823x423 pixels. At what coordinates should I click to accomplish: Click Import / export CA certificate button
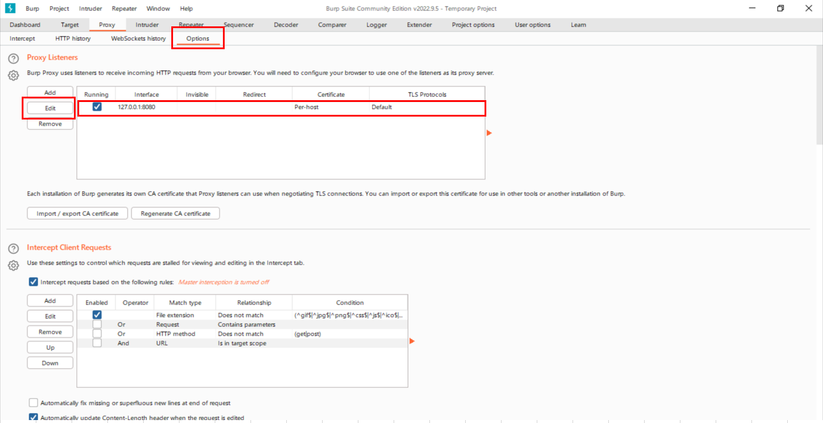click(x=77, y=213)
